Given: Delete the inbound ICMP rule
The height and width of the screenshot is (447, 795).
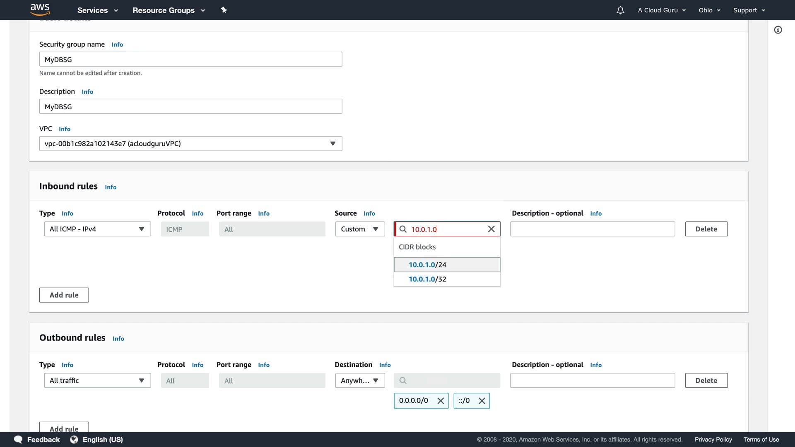Looking at the screenshot, I should coord(706,229).
